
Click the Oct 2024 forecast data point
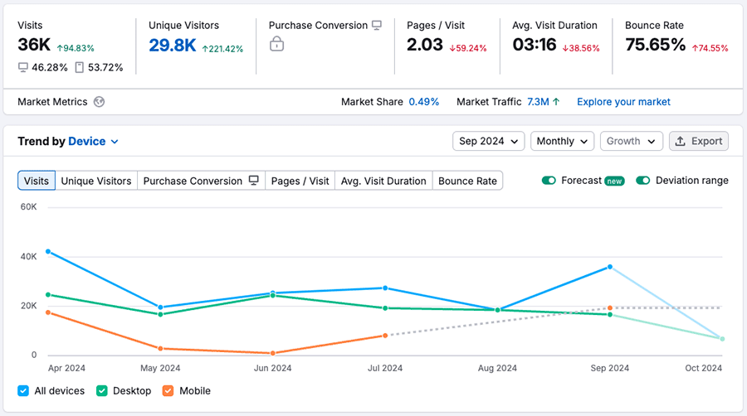722,339
